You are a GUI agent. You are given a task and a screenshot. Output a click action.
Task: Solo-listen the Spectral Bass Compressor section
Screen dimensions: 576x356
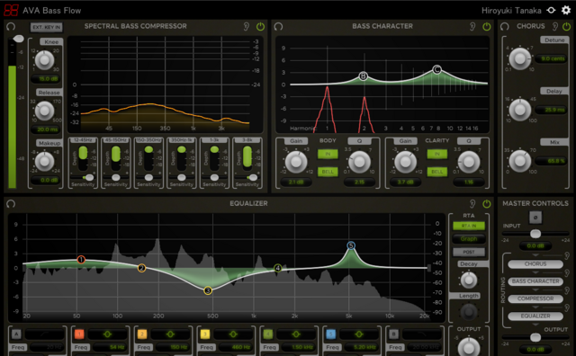(247, 26)
